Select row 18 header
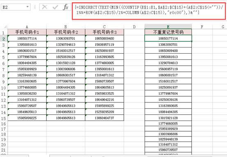 (x=3, y=134)
